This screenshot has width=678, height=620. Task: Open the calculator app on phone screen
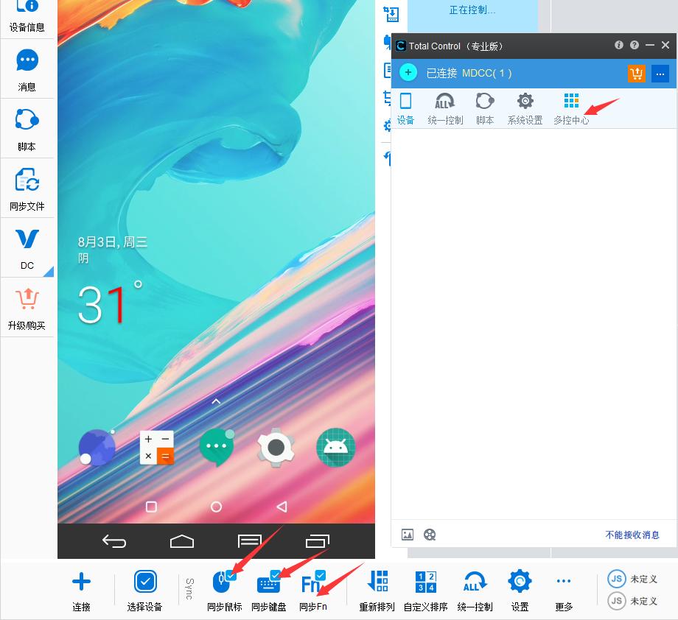157,448
